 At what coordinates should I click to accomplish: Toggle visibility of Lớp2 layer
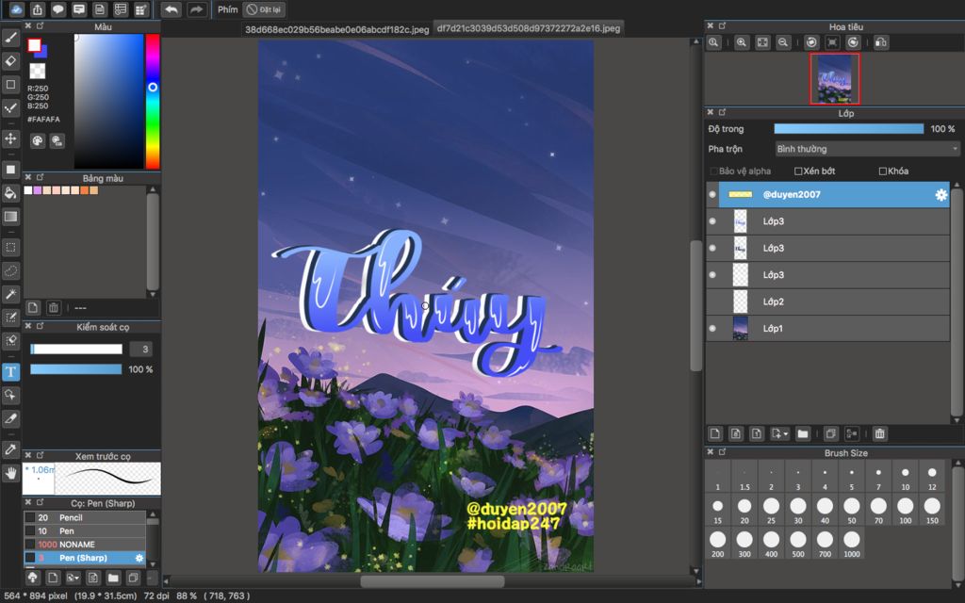pos(712,301)
